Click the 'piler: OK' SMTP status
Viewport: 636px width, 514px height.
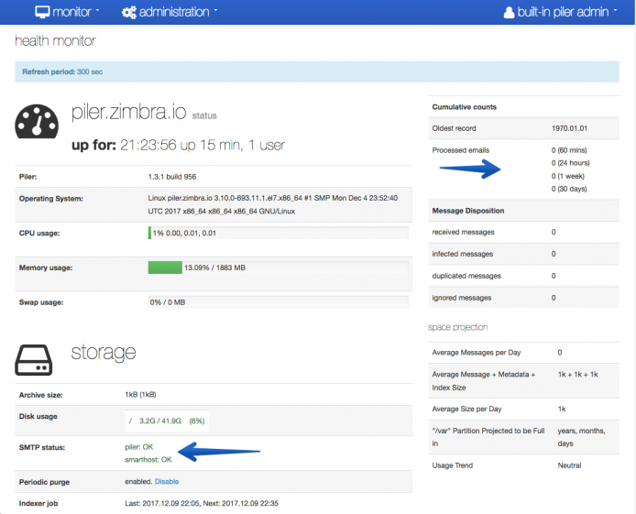(138, 447)
